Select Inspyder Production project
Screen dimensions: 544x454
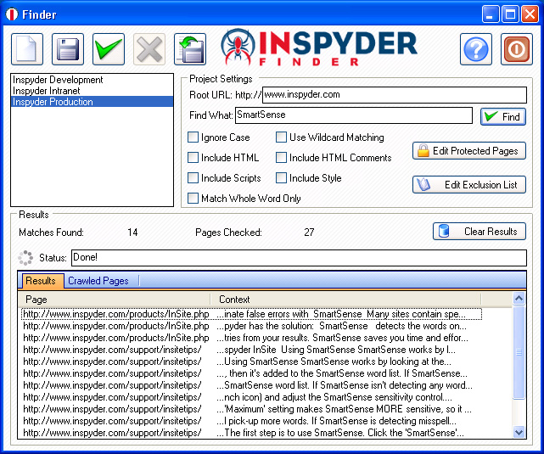(92, 102)
